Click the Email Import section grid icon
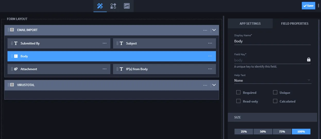Viewport: 321px width, 139px height. [x=12, y=30]
